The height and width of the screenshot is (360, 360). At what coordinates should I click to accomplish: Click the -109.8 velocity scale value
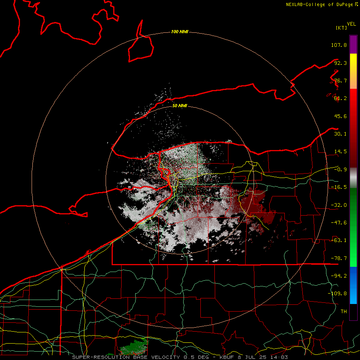pos(337,294)
